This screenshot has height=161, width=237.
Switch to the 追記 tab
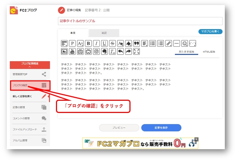(x=104, y=33)
